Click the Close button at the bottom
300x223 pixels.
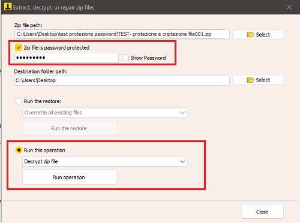pos(262,212)
